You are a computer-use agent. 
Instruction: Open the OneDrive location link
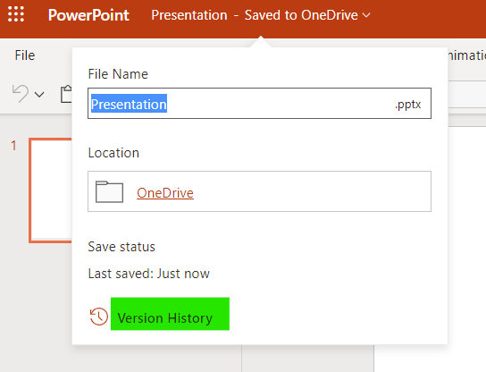coord(165,193)
